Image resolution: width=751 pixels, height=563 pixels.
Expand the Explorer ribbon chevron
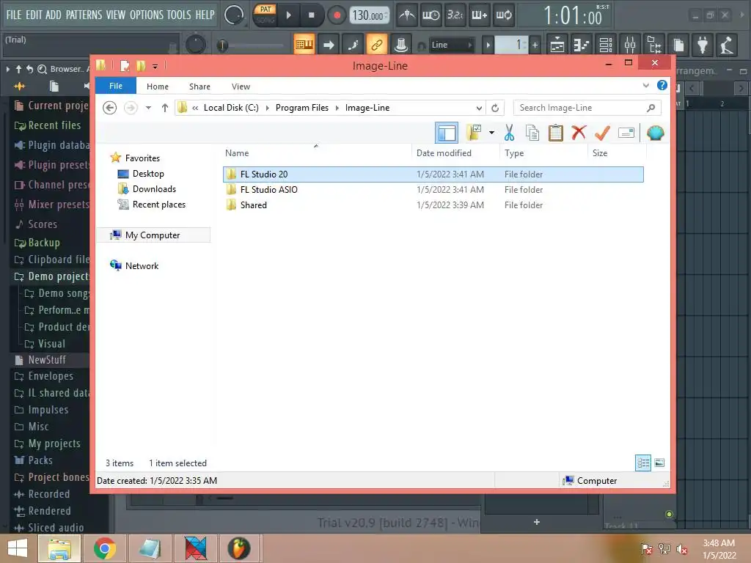(x=645, y=86)
